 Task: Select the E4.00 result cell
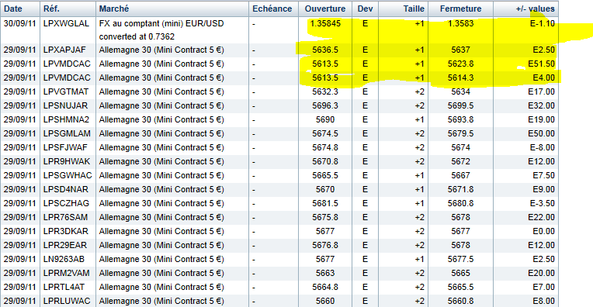[x=544, y=78]
